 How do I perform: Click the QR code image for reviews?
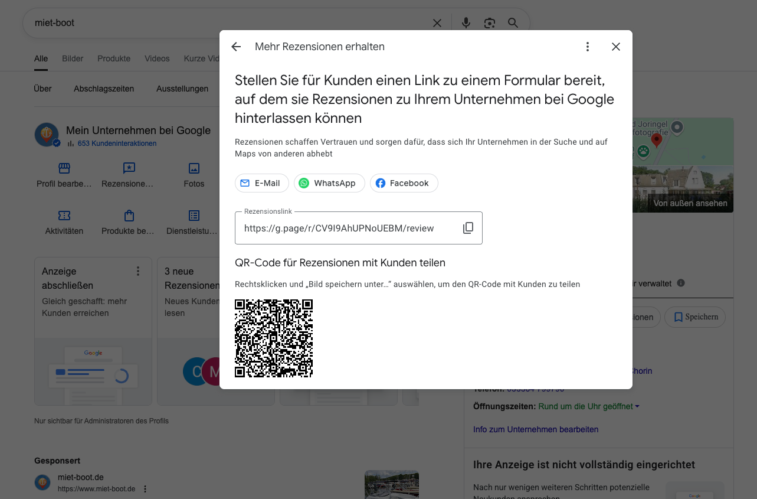pyautogui.click(x=274, y=338)
